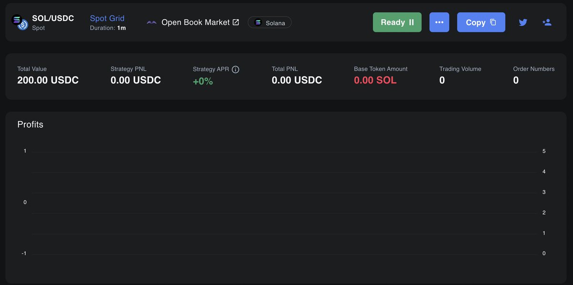
Task: Select the Solana chain label
Action: (x=276, y=22)
